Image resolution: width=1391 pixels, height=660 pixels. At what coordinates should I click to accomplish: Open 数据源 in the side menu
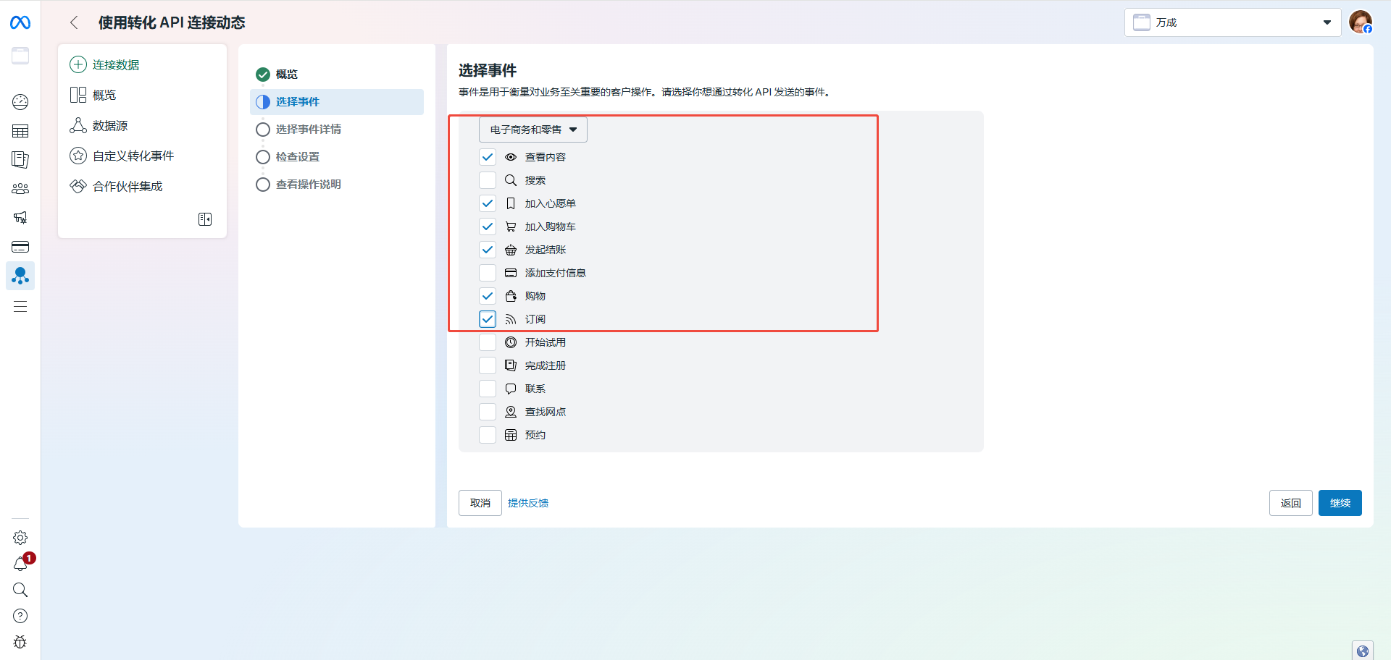(x=110, y=126)
